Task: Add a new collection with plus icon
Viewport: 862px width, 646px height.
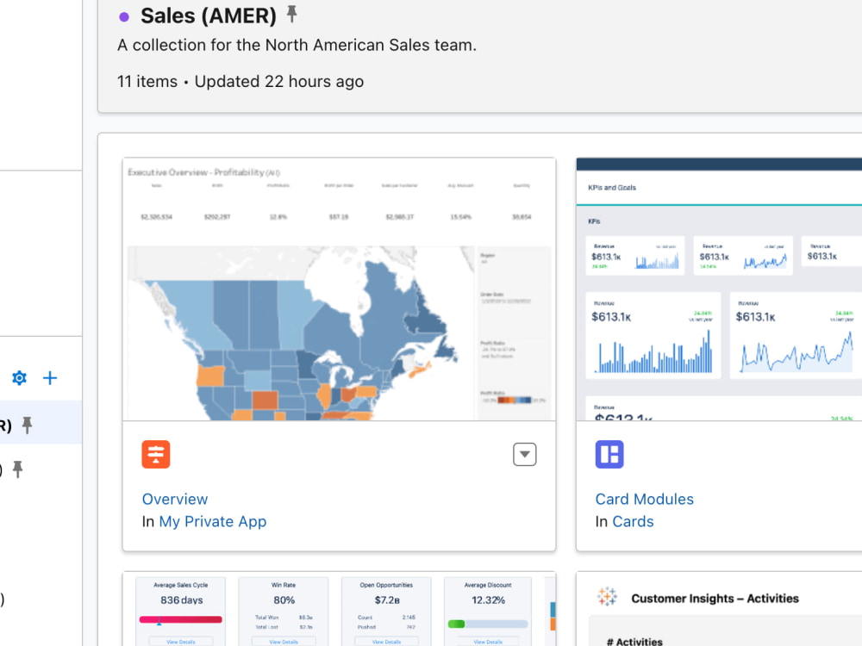Action: (50, 378)
